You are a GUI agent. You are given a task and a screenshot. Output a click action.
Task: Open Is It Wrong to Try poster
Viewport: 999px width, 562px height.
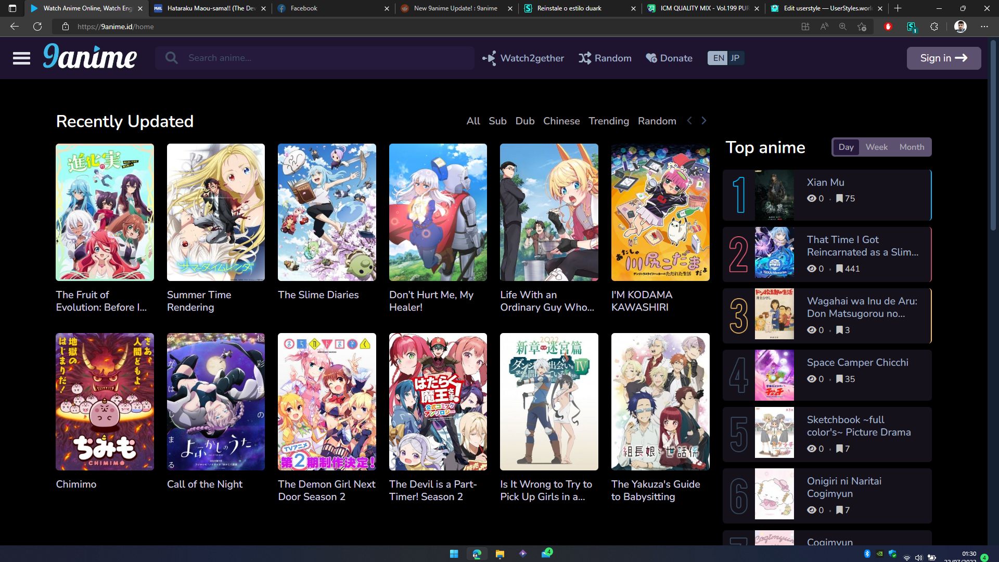point(549,402)
